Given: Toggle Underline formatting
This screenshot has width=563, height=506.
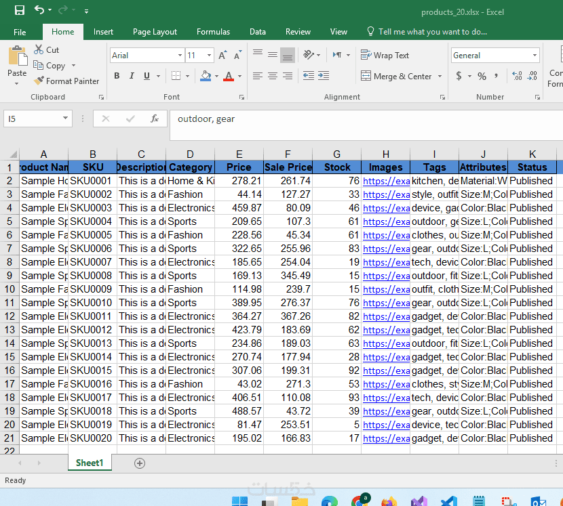Looking at the screenshot, I should [x=147, y=76].
